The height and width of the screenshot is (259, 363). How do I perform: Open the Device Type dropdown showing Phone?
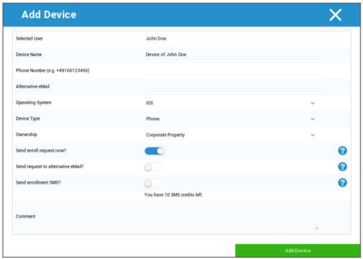pos(230,119)
